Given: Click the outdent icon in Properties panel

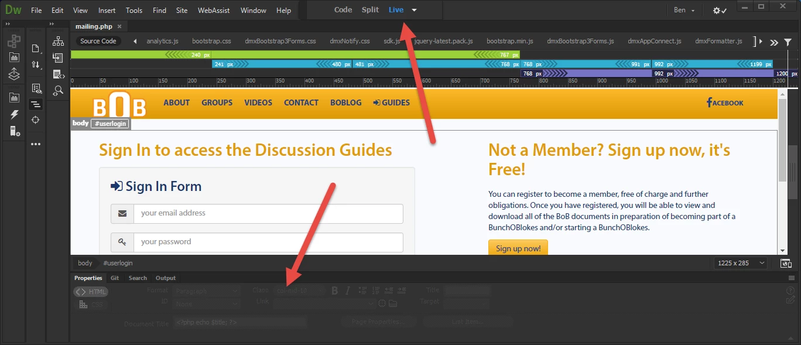Looking at the screenshot, I should click(389, 291).
